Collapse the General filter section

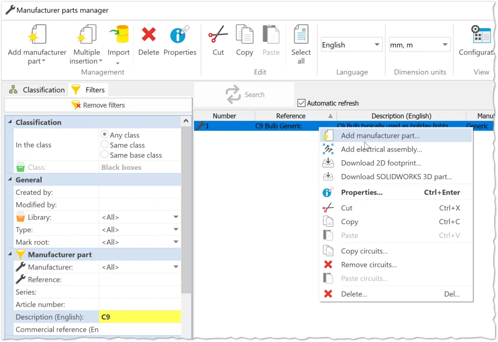click(x=10, y=180)
